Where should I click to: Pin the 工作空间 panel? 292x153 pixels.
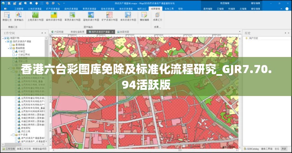pyautogui.click(x=42, y=33)
